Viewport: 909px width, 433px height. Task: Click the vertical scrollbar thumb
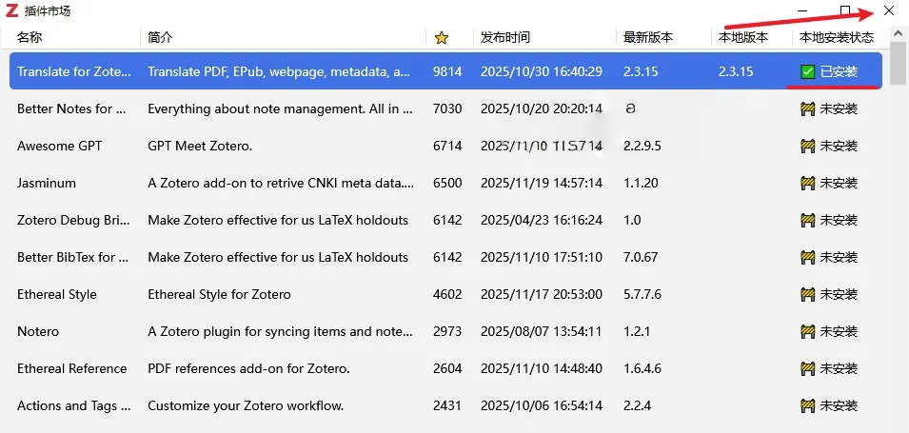coord(899,64)
